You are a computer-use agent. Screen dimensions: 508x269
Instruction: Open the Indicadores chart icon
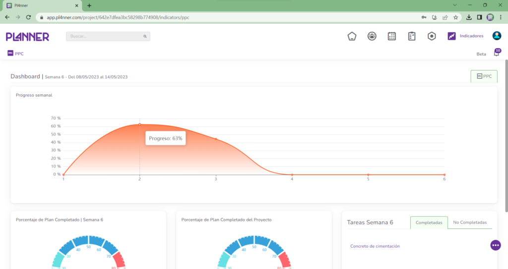coord(451,36)
